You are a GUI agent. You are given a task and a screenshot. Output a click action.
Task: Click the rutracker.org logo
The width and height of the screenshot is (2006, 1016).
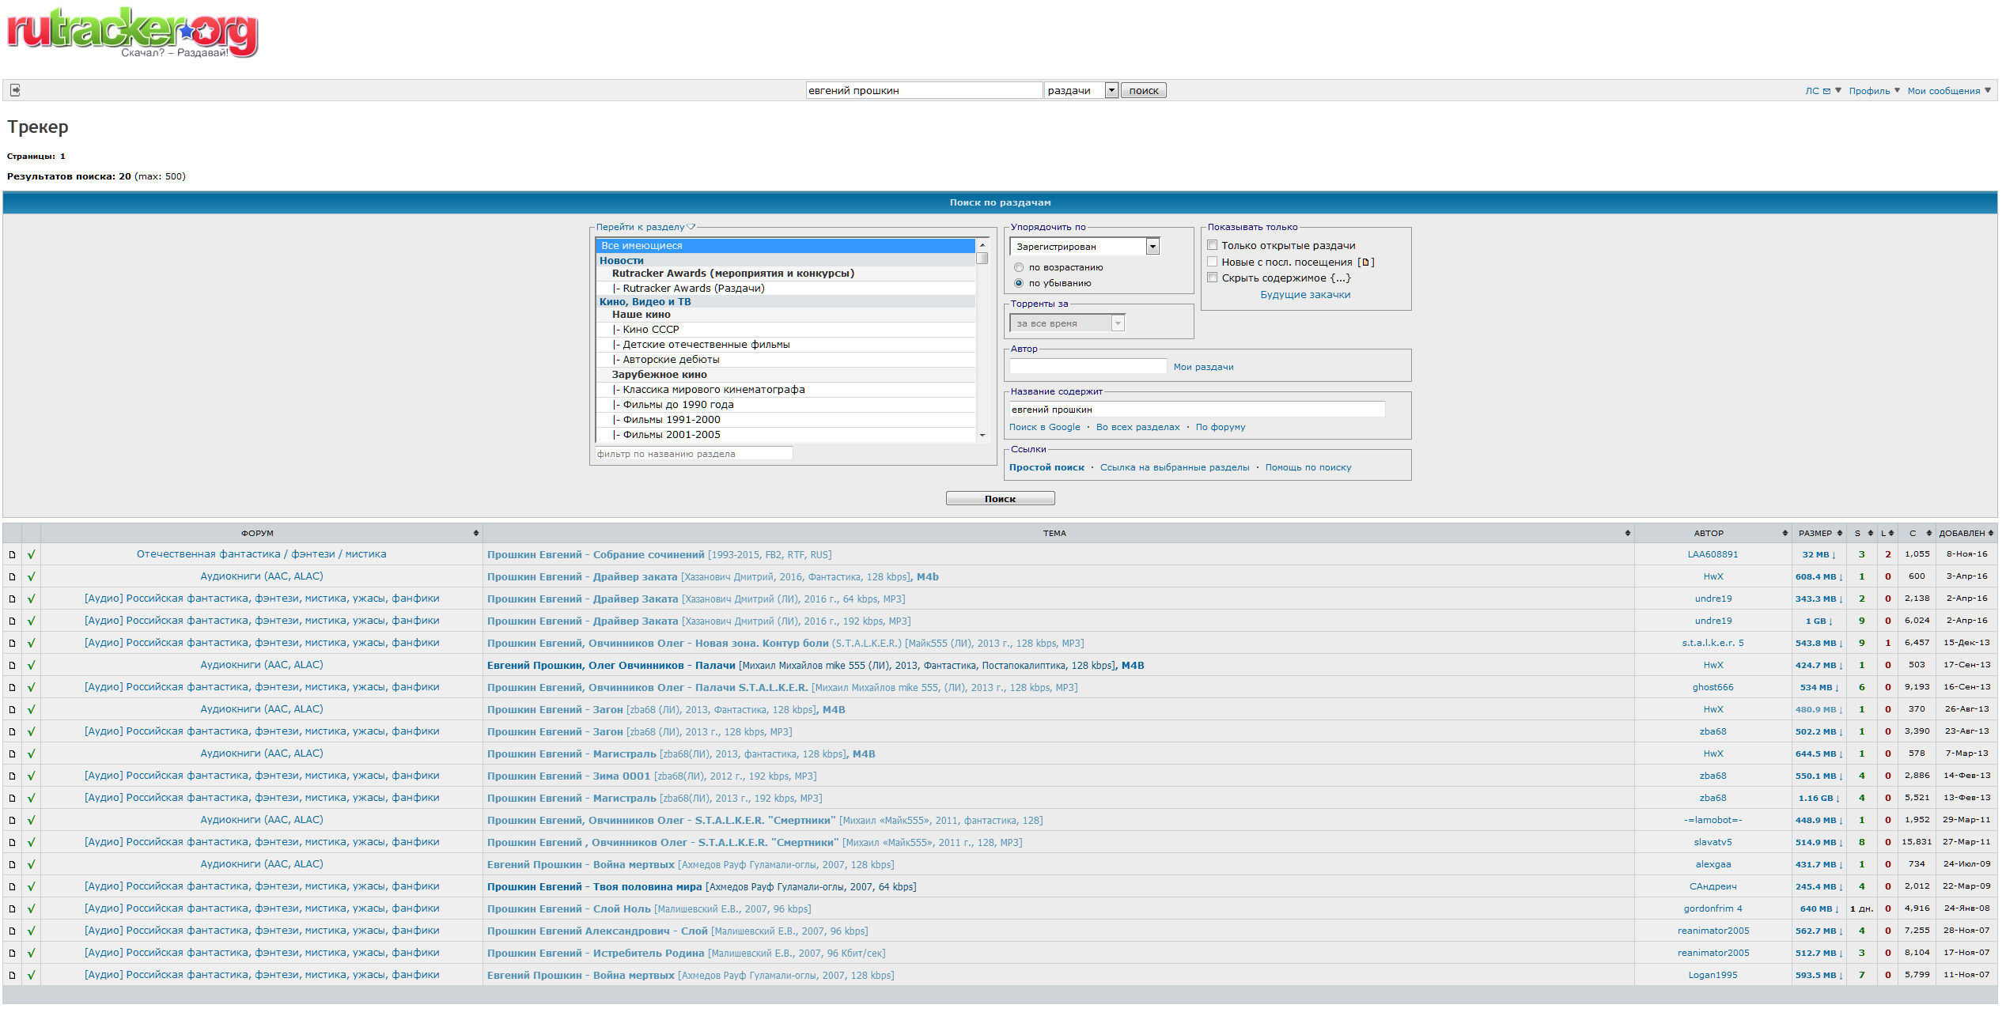point(132,33)
